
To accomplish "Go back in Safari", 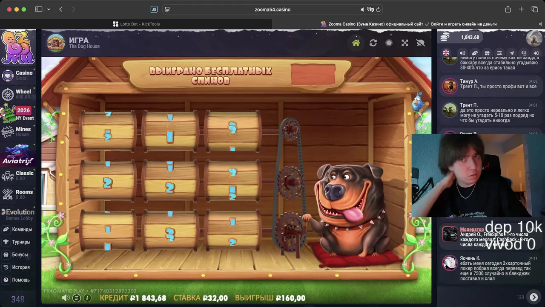I will coord(61,9).
